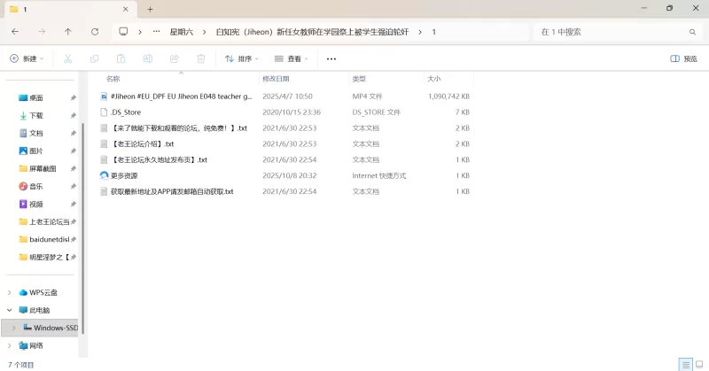Refresh the current folder view
This screenshot has width=709, height=371.
click(95, 32)
